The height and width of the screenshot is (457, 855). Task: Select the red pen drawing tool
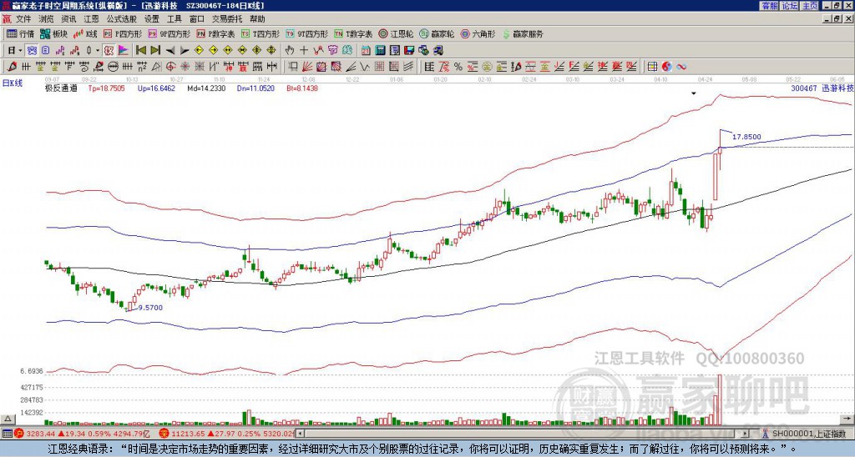pos(11,67)
